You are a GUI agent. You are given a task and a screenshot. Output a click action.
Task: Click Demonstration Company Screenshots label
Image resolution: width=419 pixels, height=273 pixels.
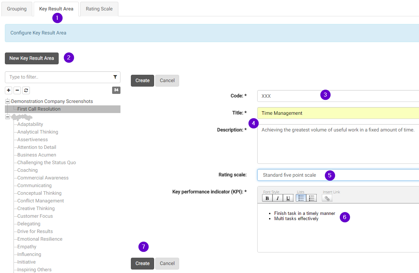coord(52,102)
